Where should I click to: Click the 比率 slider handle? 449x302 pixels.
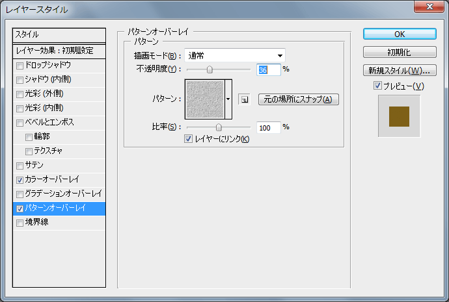219,127
